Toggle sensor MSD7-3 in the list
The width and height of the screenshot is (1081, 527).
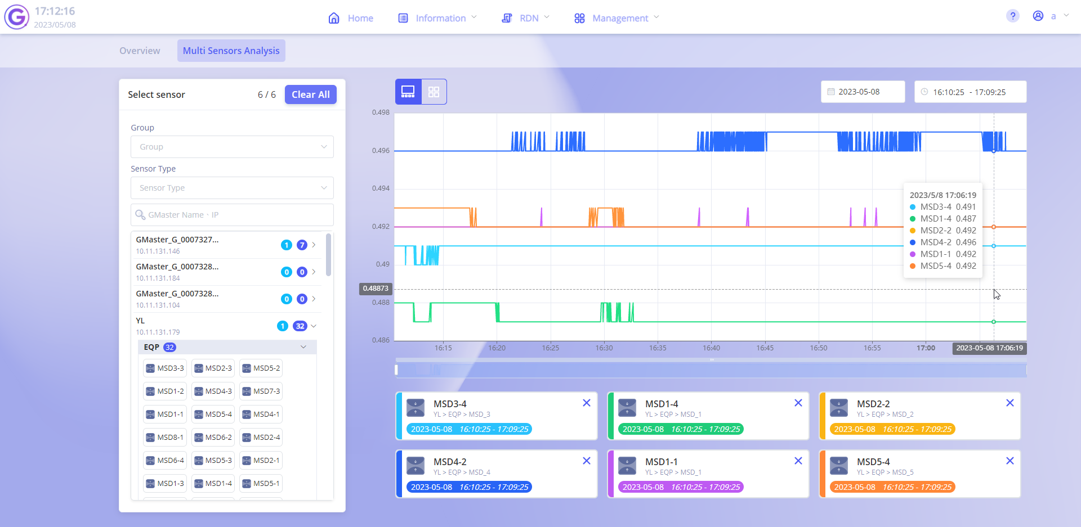261,391
